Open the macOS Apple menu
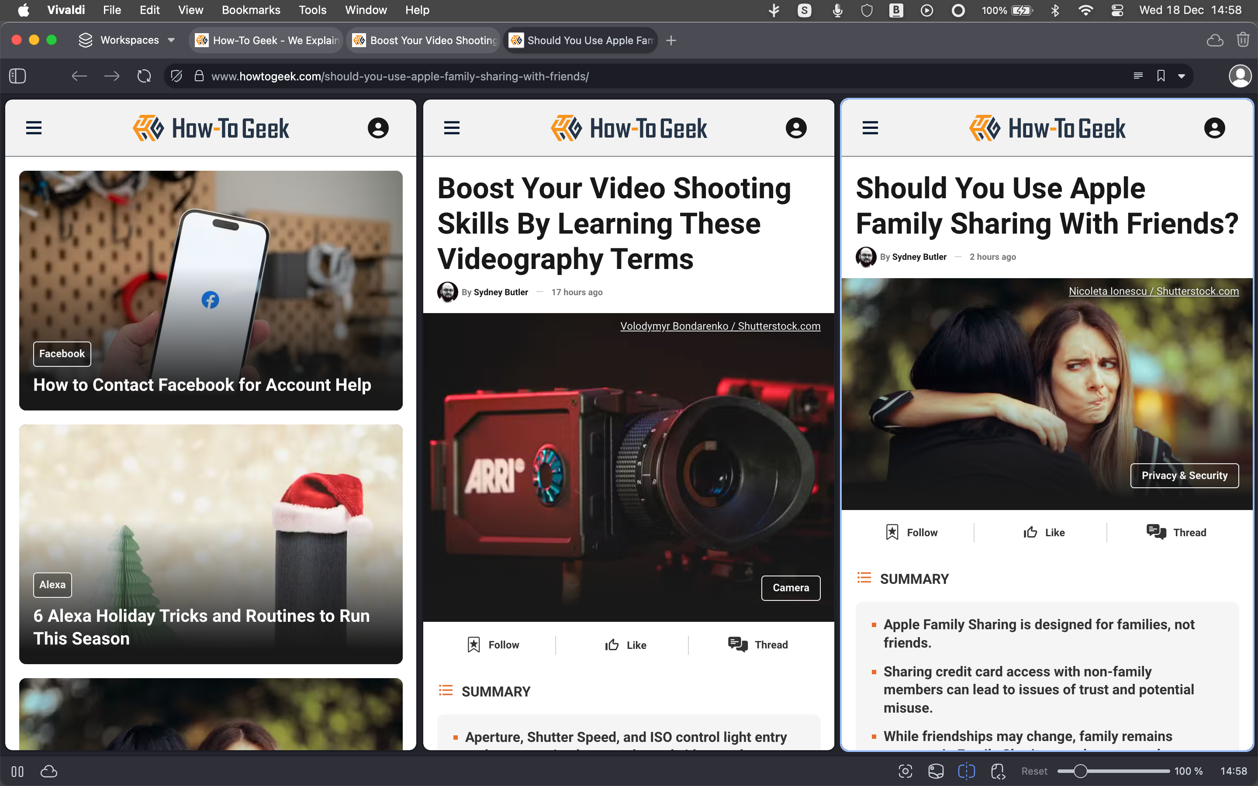Screen dimensions: 1258x786 click(x=24, y=10)
